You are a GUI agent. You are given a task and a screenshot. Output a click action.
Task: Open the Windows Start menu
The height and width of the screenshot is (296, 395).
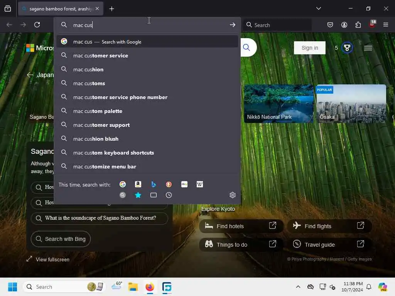pyautogui.click(x=12, y=287)
